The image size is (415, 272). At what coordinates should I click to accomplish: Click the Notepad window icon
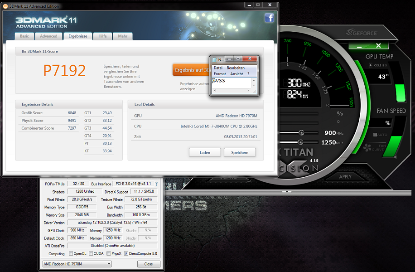tap(214, 59)
